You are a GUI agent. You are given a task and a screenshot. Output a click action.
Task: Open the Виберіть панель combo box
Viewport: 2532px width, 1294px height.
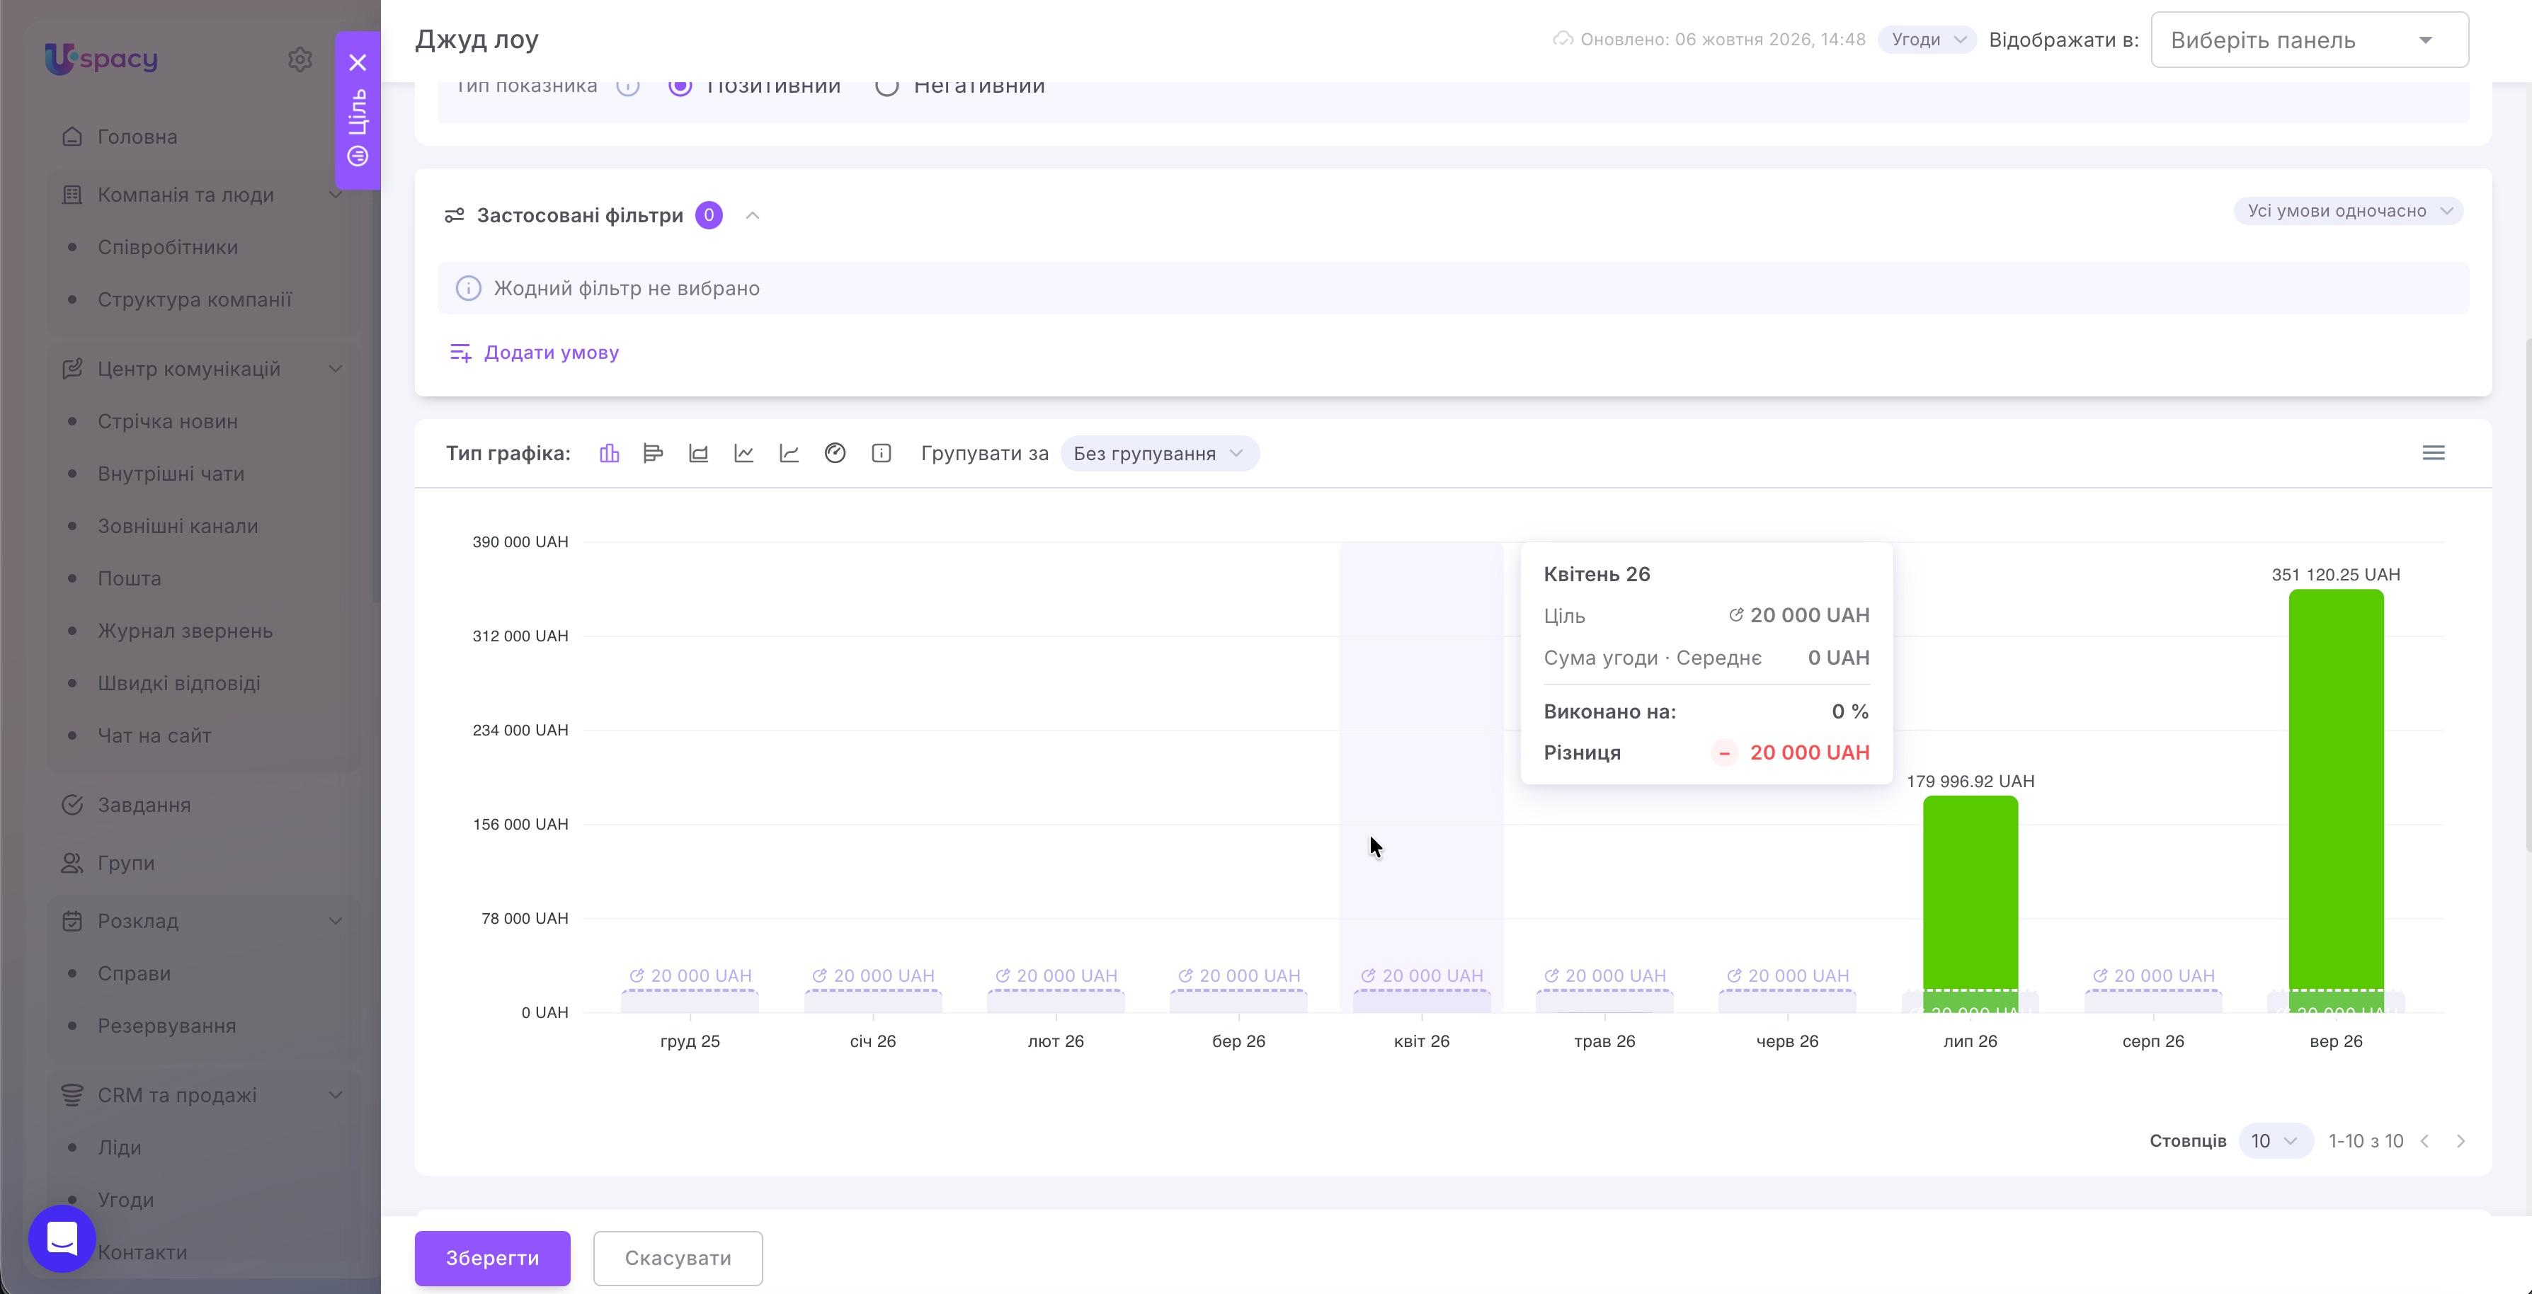(2310, 40)
